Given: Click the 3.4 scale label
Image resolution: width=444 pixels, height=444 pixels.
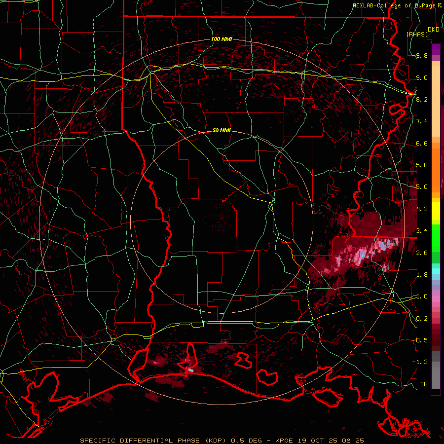Looking at the screenshot, I should point(422,231).
